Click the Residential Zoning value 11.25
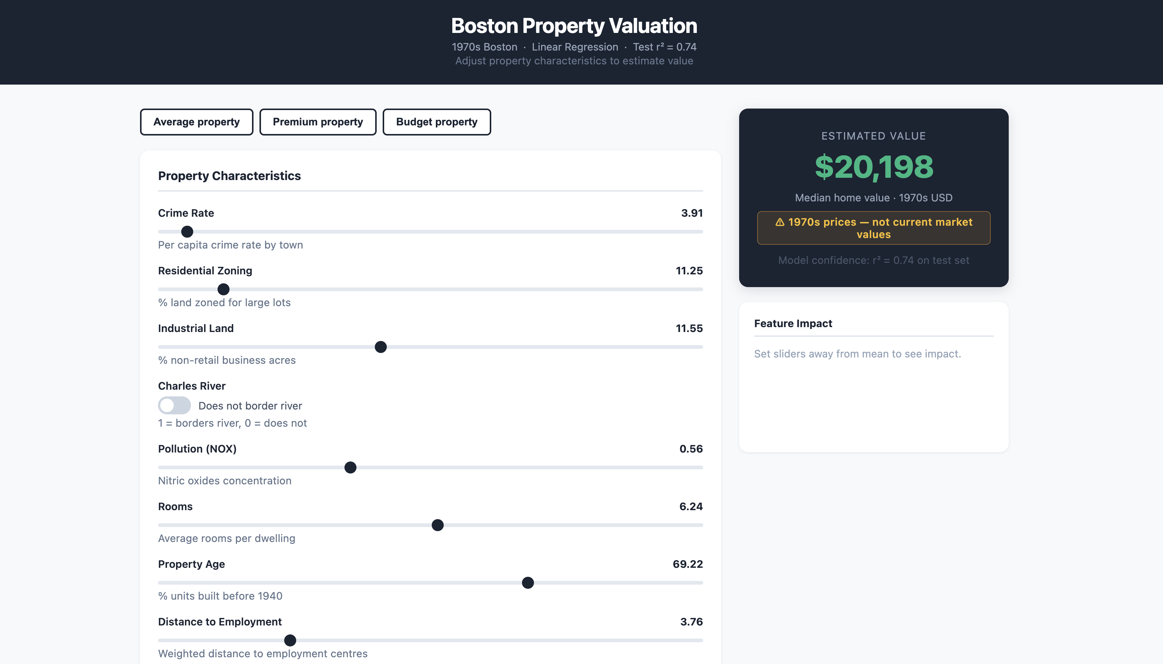1163x664 pixels. [x=689, y=271]
